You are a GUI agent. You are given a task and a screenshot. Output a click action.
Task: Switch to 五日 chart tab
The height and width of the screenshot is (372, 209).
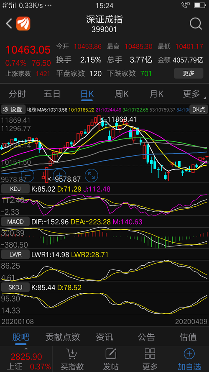(x=52, y=94)
